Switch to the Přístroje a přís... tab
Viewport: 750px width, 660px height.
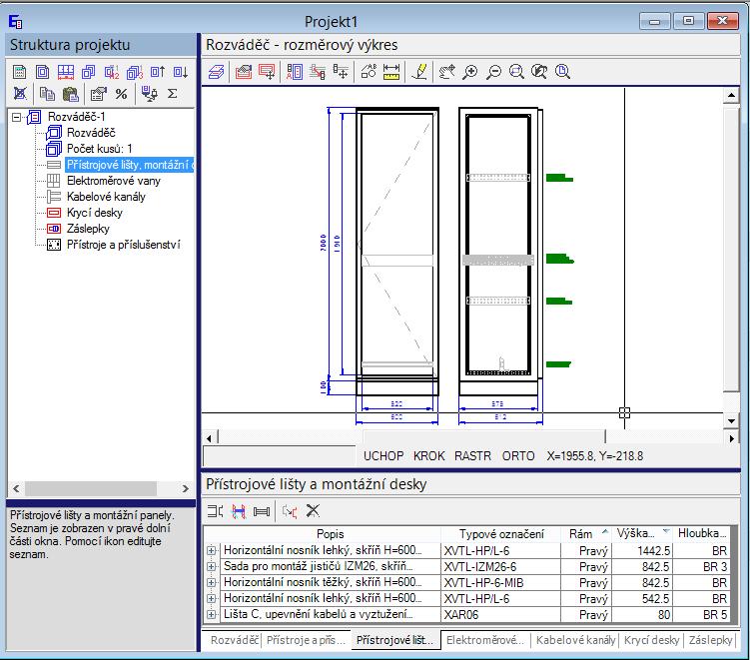(306, 640)
